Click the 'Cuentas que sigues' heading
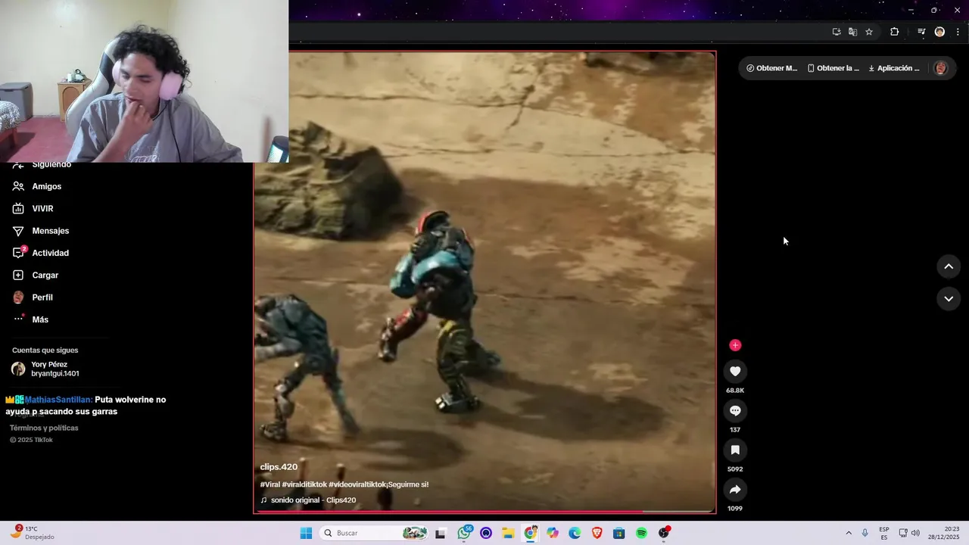This screenshot has height=545, width=969. (45, 350)
